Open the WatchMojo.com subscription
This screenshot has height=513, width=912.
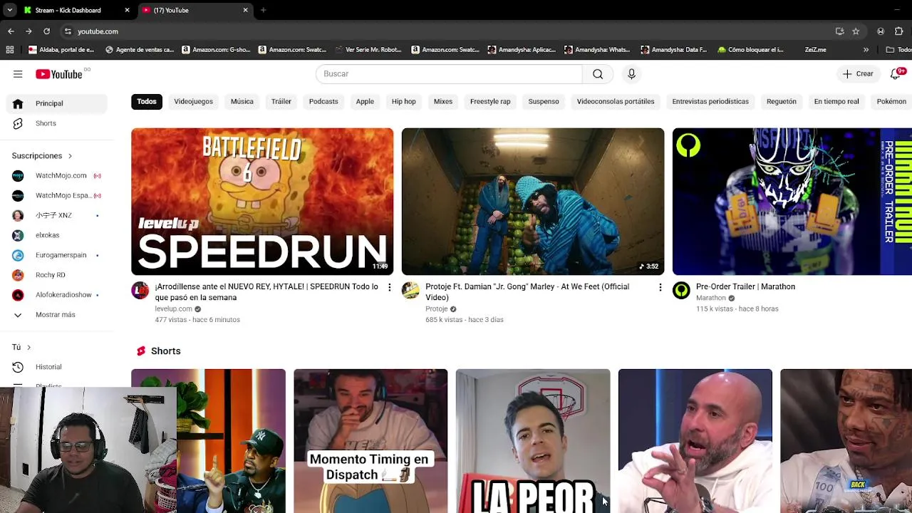coord(56,175)
